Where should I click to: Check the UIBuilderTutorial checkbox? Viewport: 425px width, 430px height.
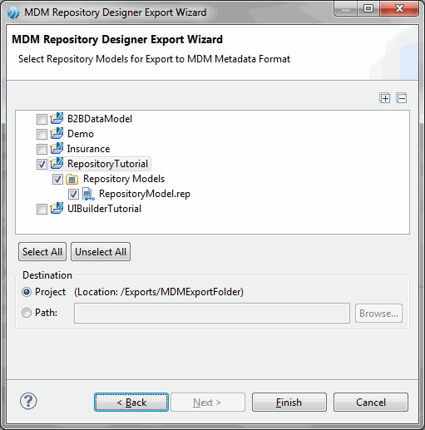[x=42, y=210]
